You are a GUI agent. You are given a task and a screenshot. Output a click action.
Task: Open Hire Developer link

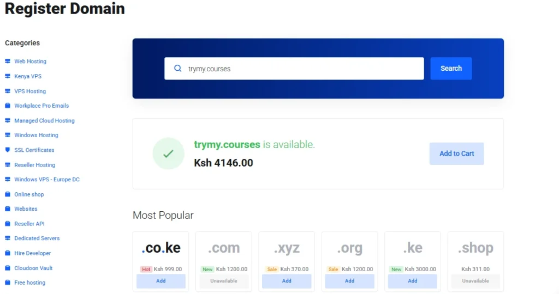pyautogui.click(x=32, y=253)
